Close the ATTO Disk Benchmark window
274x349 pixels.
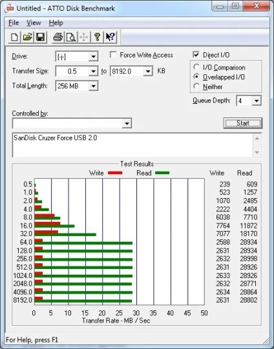257,6
